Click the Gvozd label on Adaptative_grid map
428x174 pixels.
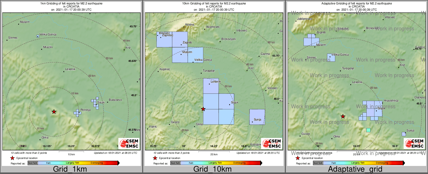pyautogui.click(x=306, y=134)
